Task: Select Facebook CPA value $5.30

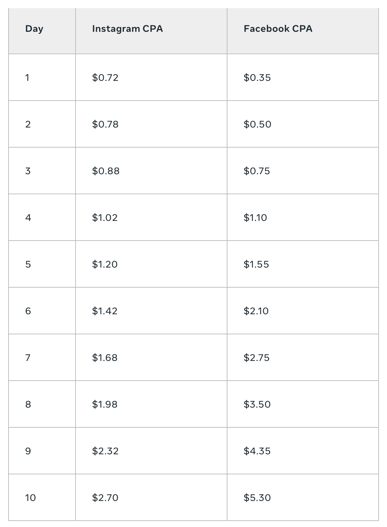Action: (x=257, y=498)
